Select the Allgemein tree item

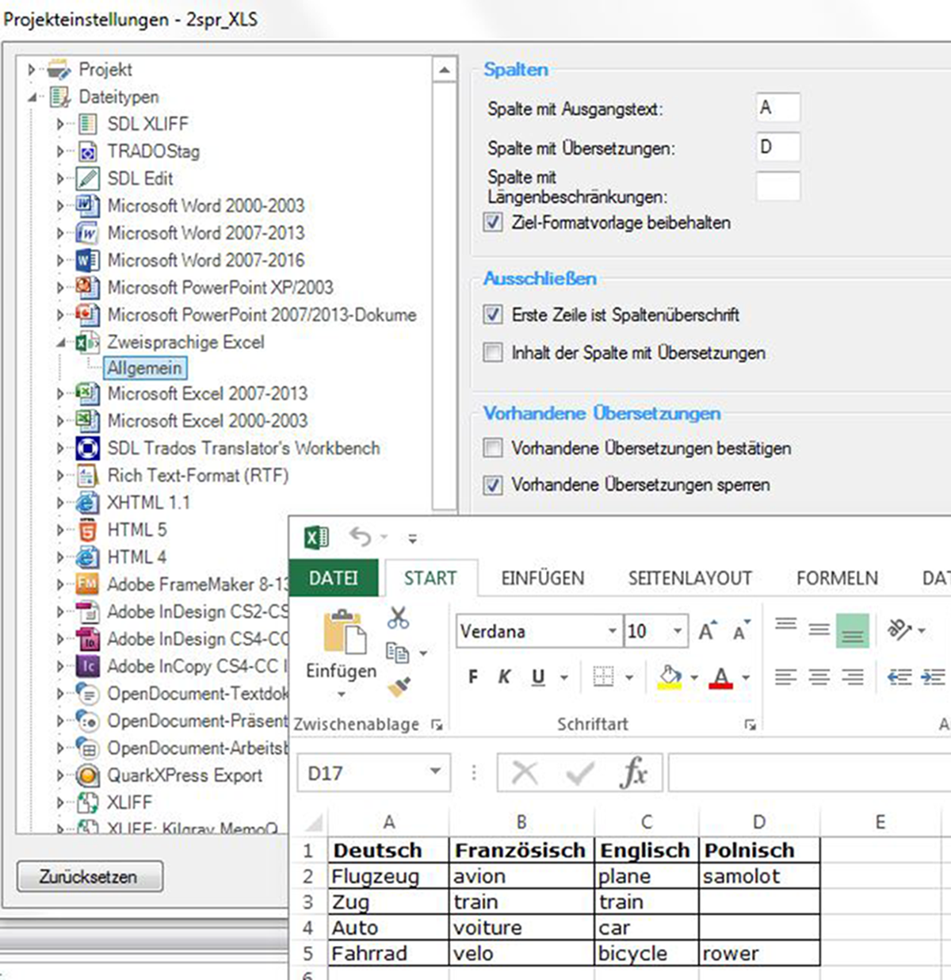(144, 369)
